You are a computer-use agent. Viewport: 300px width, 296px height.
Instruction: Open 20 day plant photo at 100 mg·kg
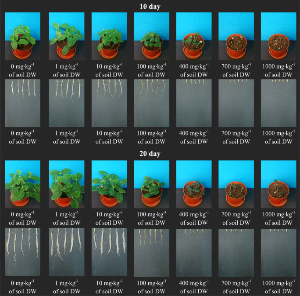point(151,184)
